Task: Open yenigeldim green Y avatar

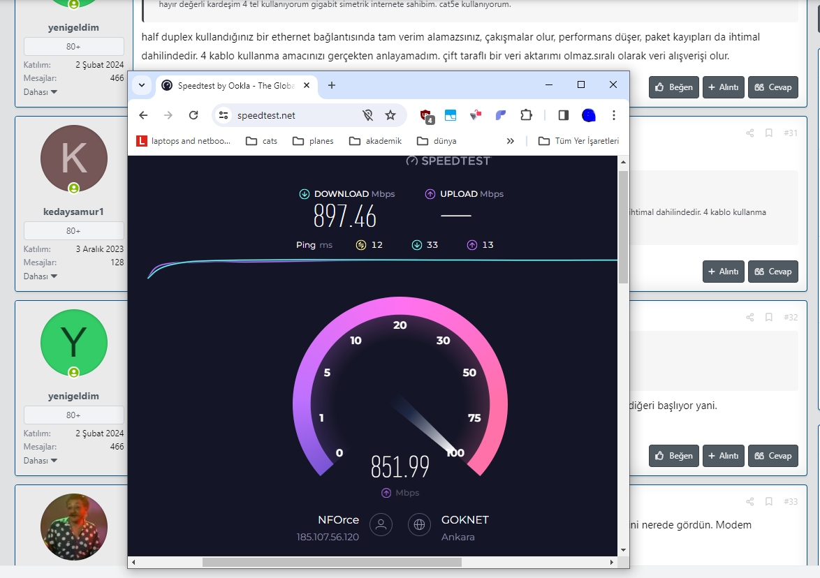Action: pyautogui.click(x=74, y=343)
